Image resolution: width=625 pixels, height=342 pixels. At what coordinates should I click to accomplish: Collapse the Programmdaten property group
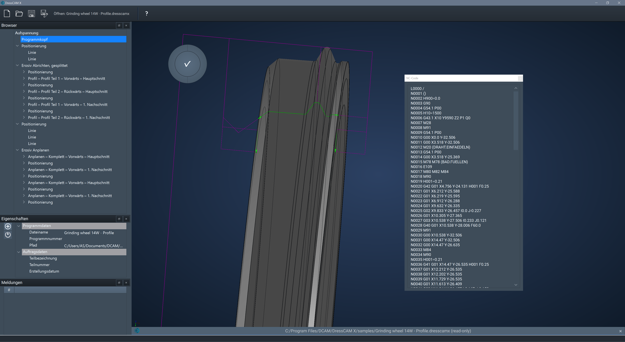point(19,226)
